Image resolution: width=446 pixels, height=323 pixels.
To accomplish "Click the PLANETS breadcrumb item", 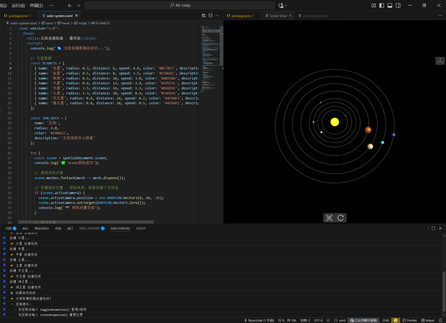I will [101, 23].
